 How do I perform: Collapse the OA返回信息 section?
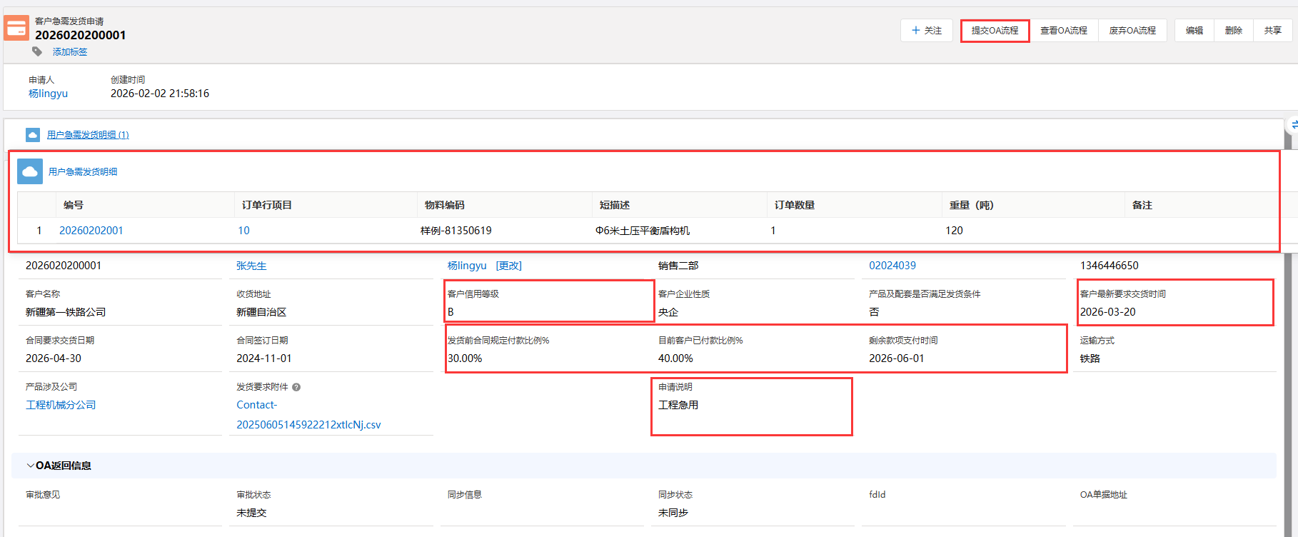tap(31, 466)
